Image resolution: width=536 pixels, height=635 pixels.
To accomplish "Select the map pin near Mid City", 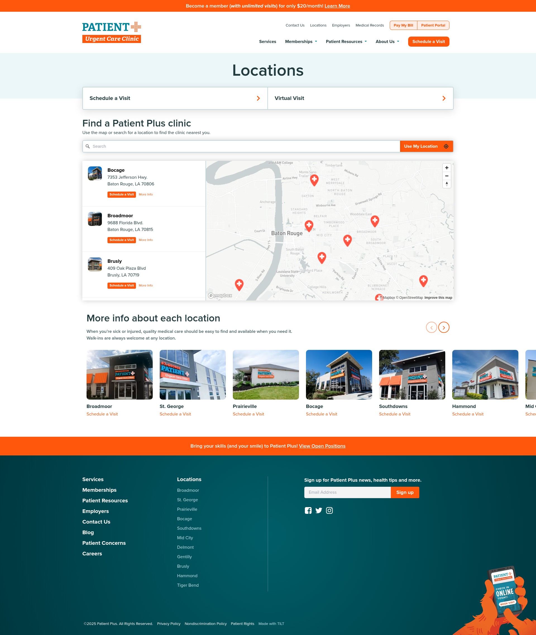I will click(x=347, y=240).
